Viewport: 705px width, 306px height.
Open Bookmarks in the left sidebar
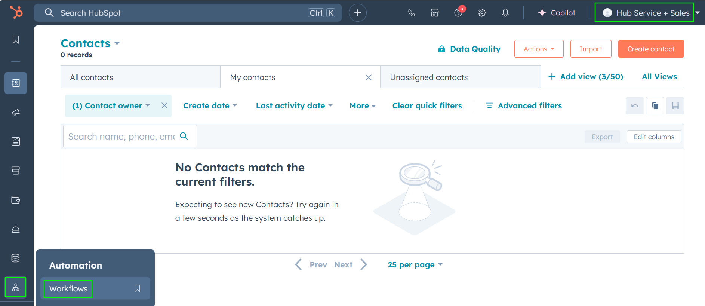click(x=16, y=40)
